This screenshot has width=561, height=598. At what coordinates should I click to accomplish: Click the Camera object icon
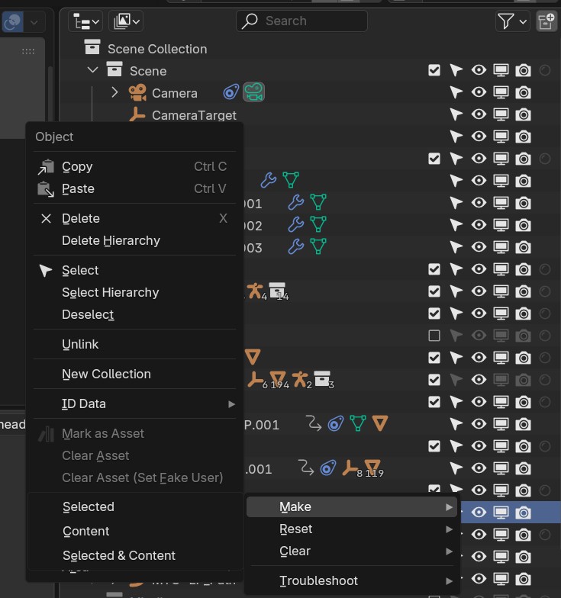coord(137,93)
